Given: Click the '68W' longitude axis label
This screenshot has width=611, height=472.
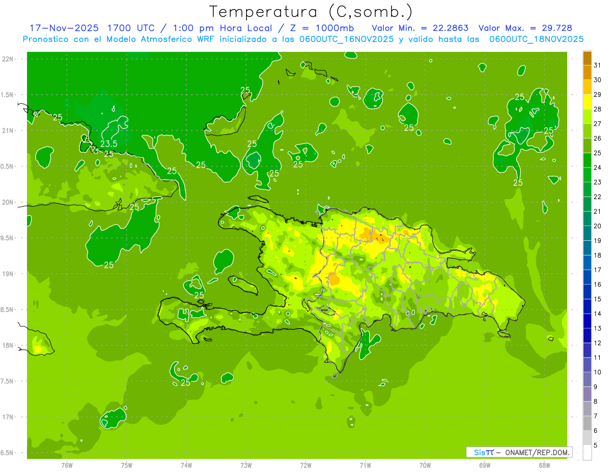Looking at the screenshot, I should click(x=544, y=465).
